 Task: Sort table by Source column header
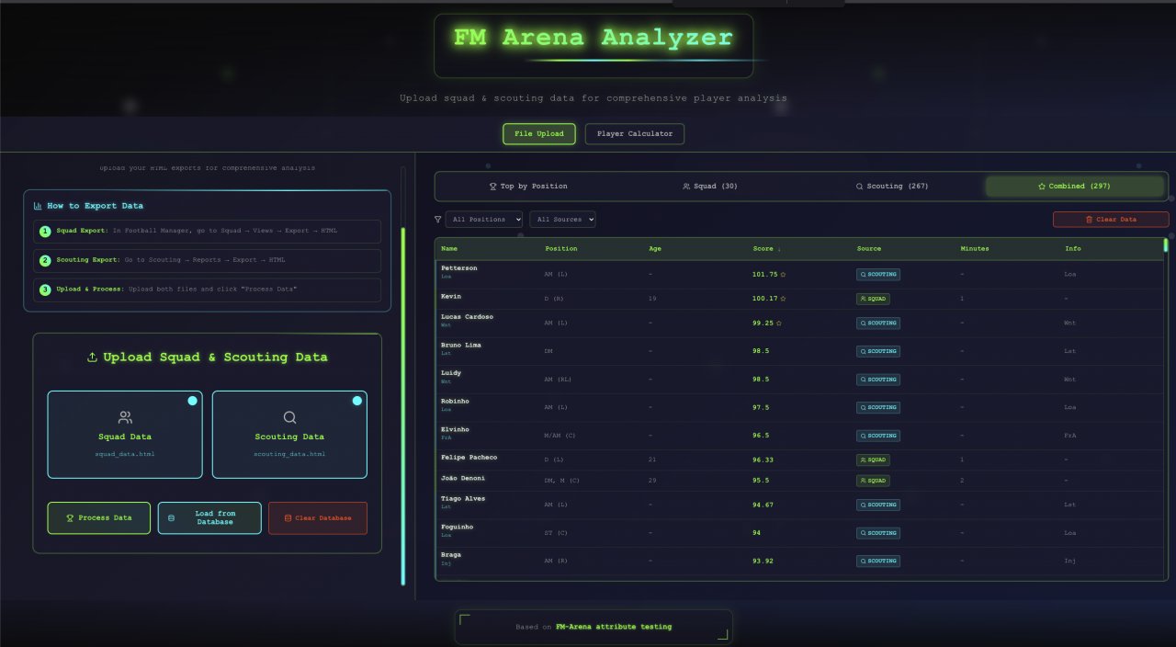click(869, 248)
